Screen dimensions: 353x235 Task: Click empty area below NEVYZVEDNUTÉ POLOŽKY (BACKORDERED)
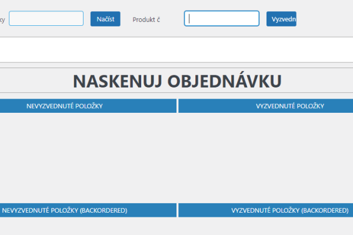click(x=88, y=226)
